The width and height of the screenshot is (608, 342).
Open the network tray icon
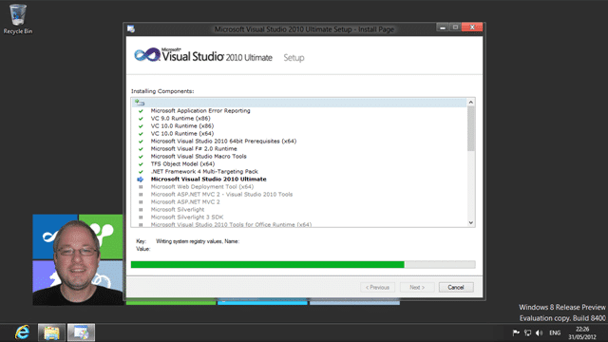(527, 332)
